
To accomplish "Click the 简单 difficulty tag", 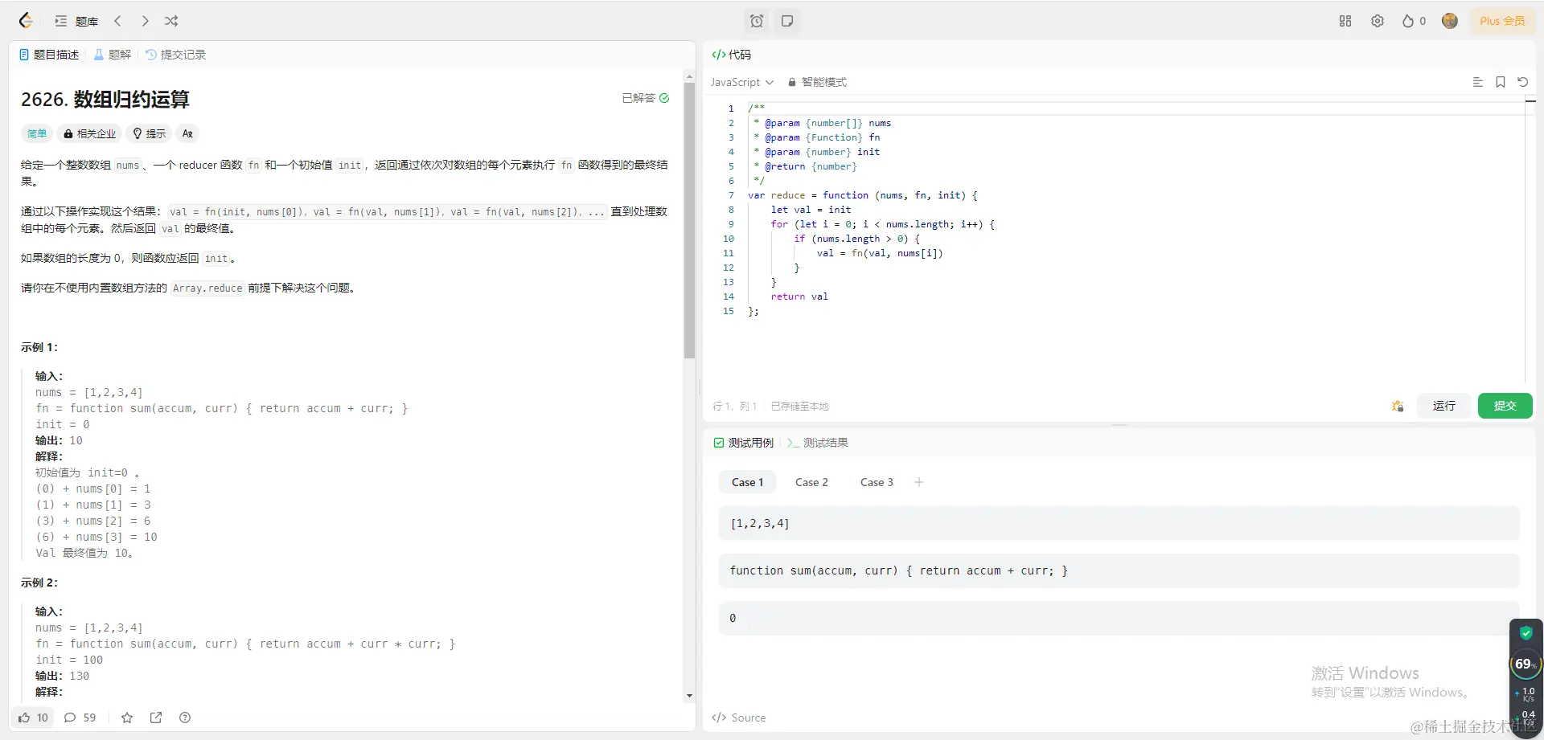I will pos(37,133).
